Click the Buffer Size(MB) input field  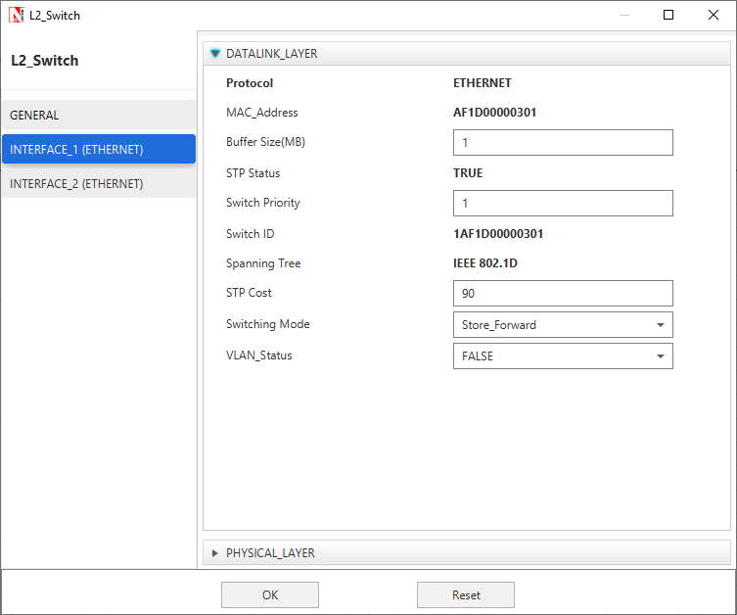[563, 143]
